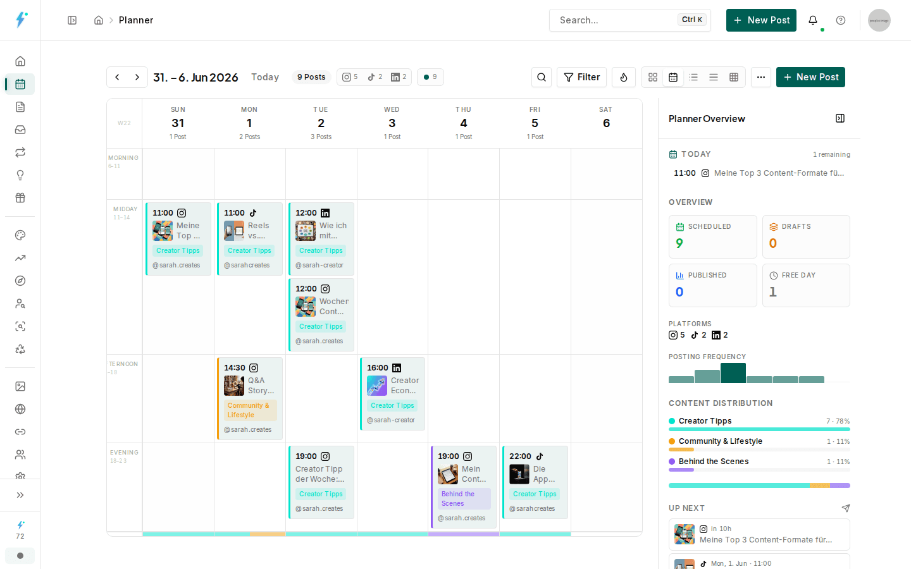
Task: Click New Post button in planner toolbar
Action: 810,77
